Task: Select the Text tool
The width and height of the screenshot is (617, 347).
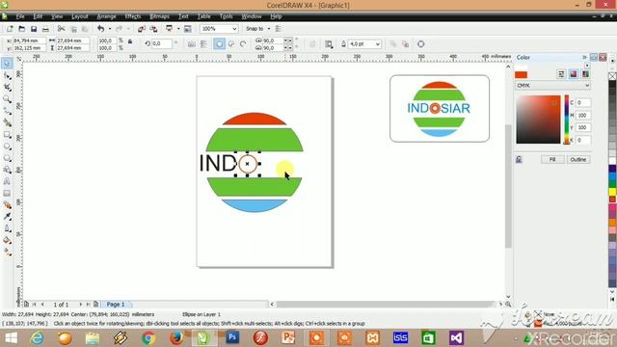Action: 7,182
